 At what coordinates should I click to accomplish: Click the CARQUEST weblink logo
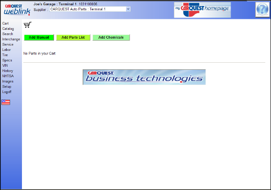coord(17,10)
